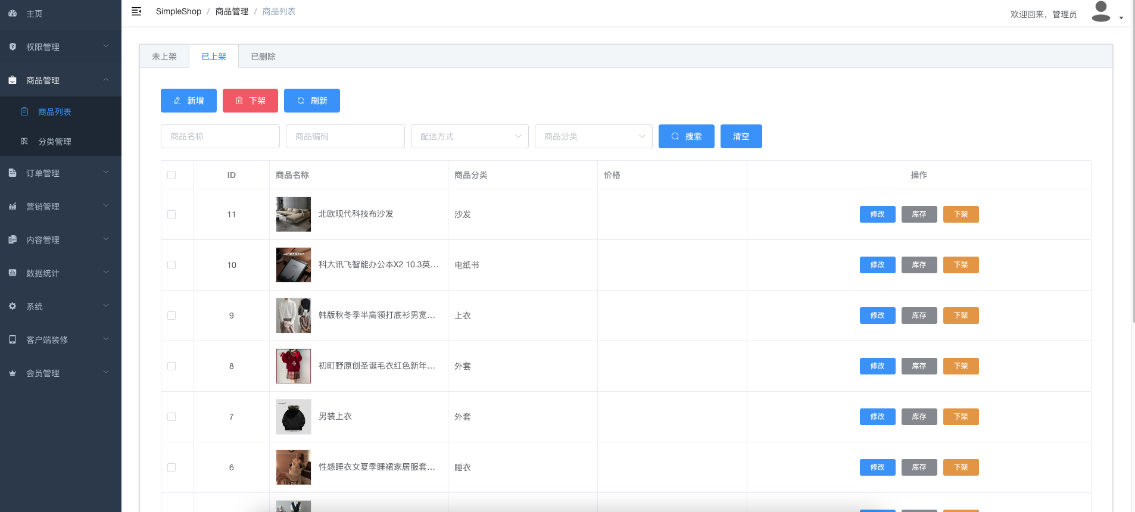Open 分类管理 in the sidebar

(x=61, y=141)
